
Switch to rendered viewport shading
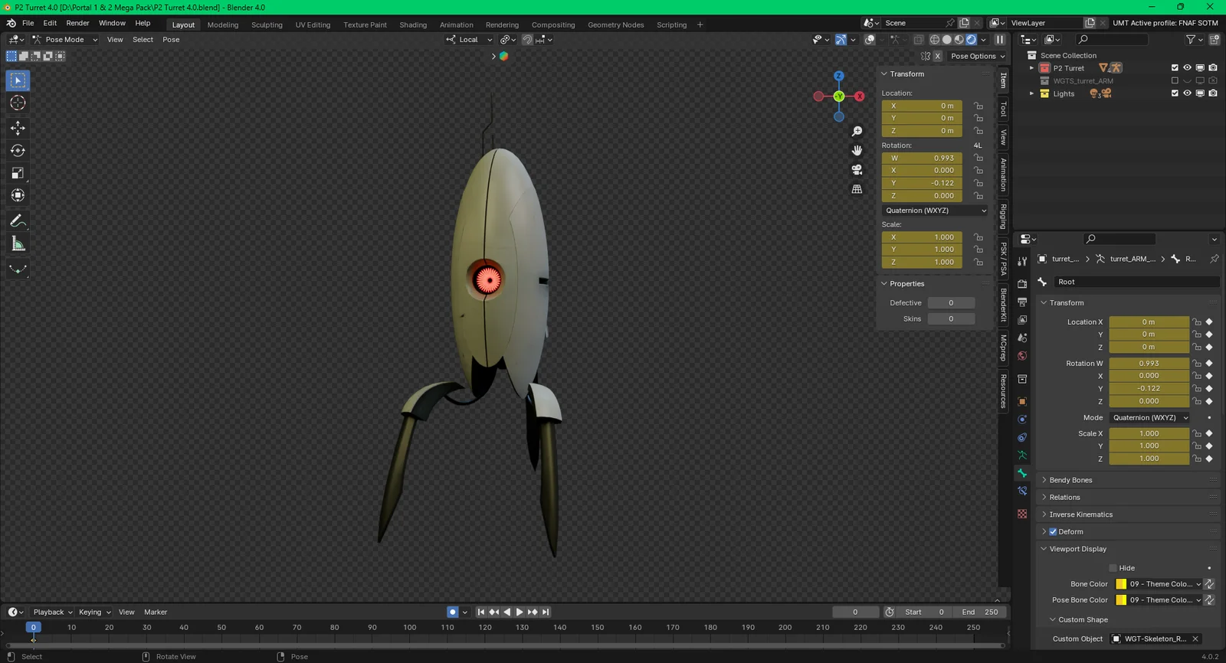971,40
